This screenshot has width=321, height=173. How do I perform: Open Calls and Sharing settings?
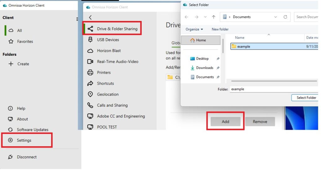point(112,105)
